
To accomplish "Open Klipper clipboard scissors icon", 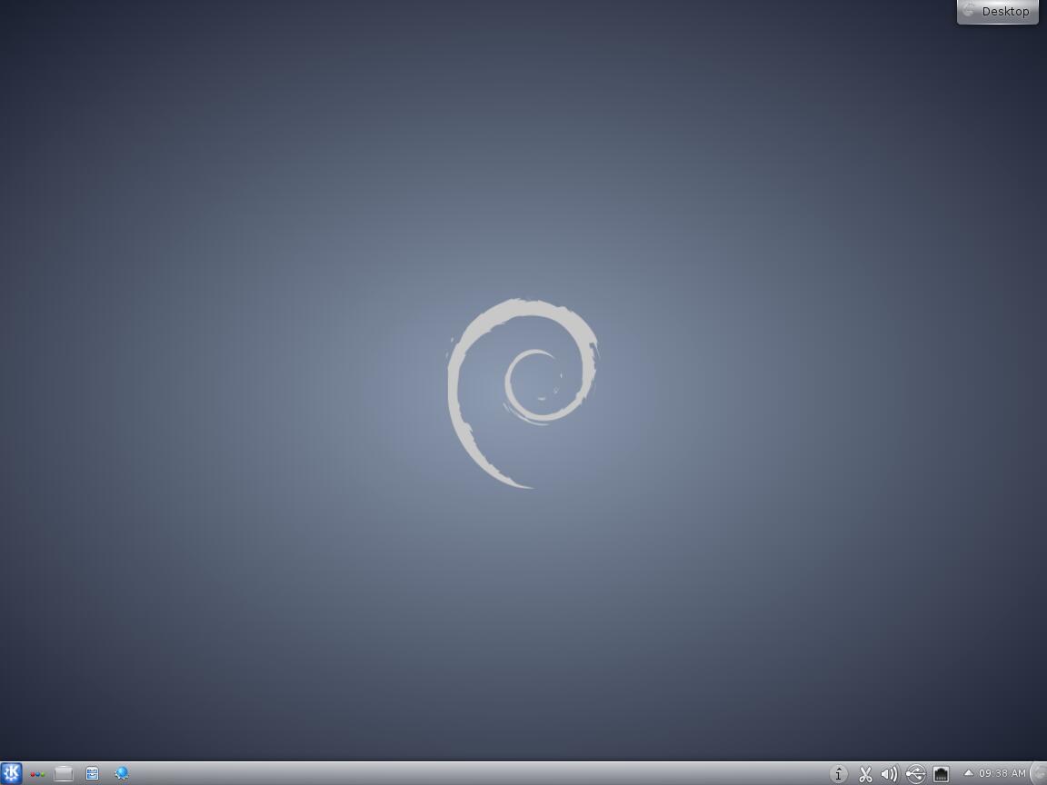I will tap(865, 774).
